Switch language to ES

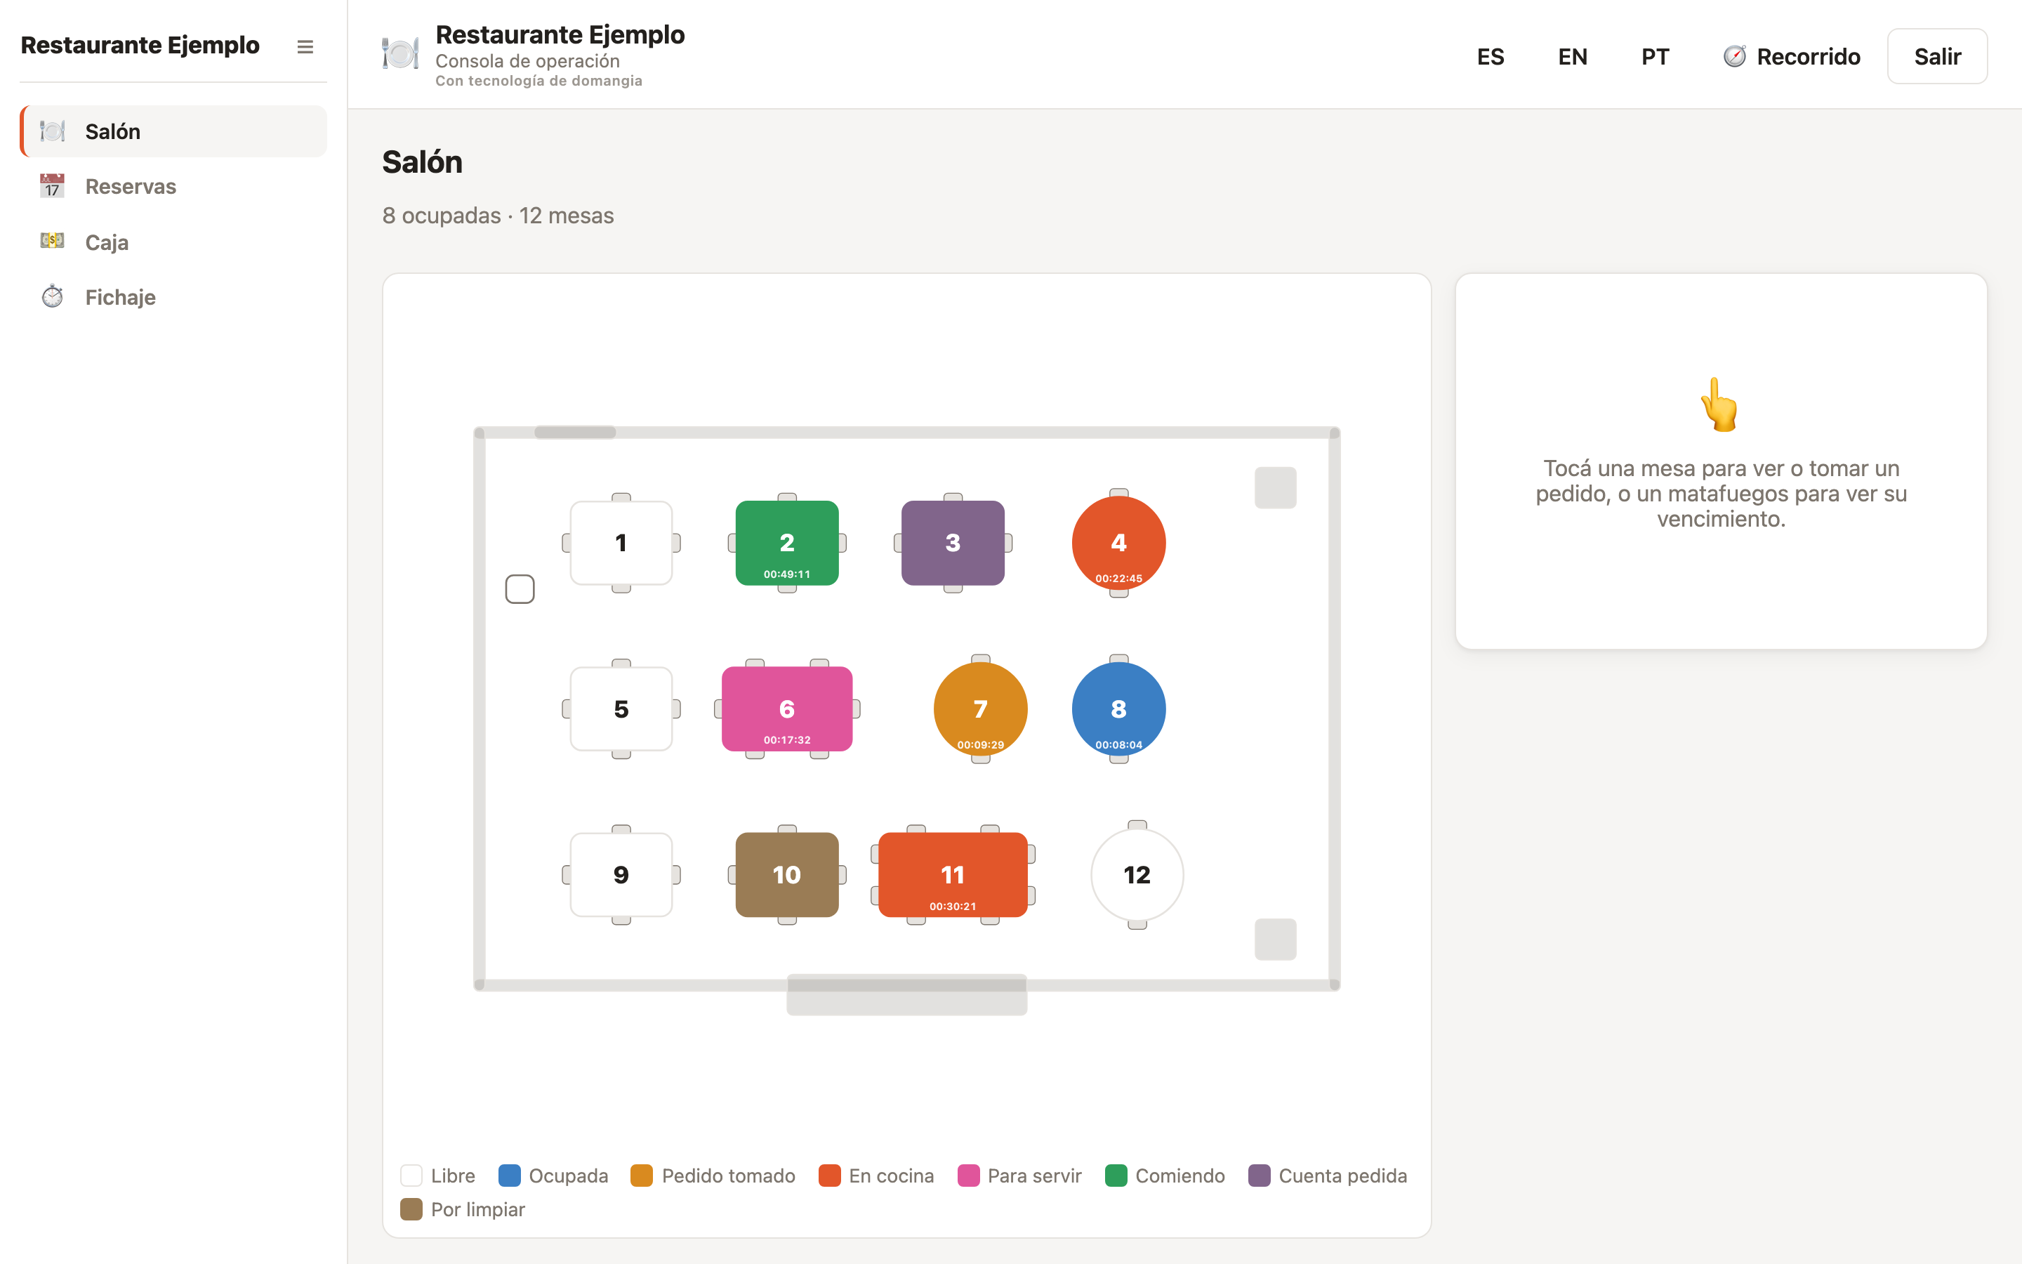(1490, 56)
